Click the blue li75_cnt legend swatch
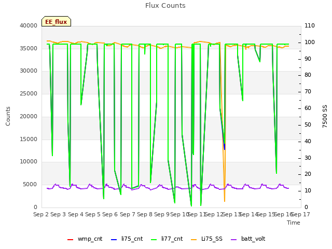This screenshot has height=249, width=332. pyautogui.click(x=114, y=240)
